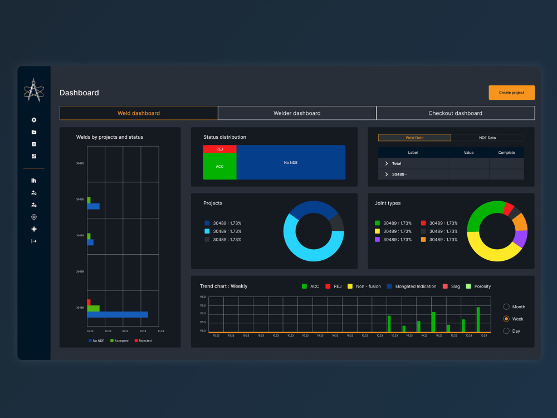
Task: Click the hollow ring target icon in the sidebar
Action: [34, 217]
